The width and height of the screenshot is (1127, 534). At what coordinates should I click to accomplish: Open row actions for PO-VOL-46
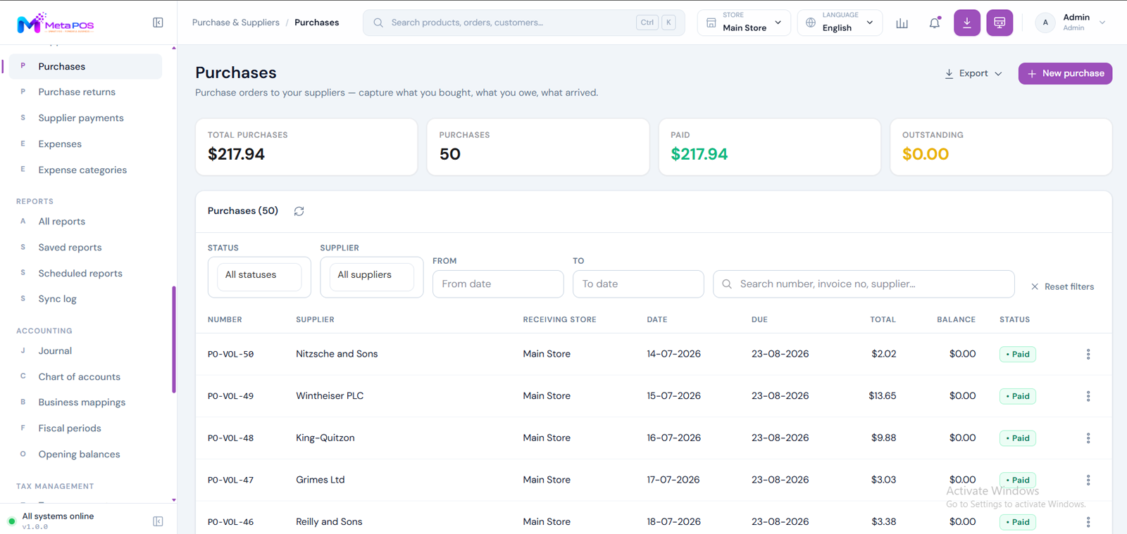1088,522
